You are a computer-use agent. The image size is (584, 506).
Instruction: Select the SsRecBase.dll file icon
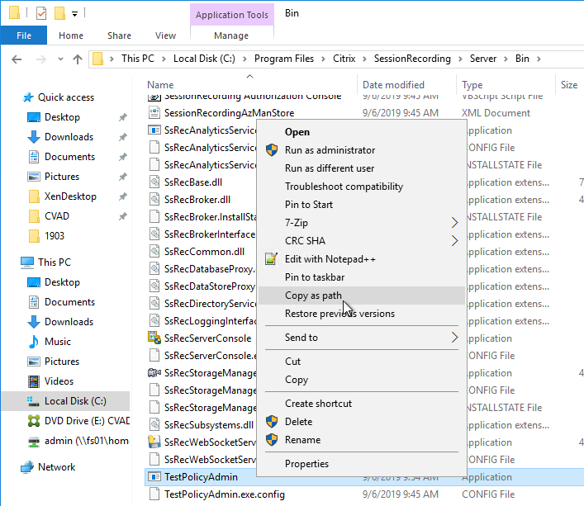[x=154, y=182]
